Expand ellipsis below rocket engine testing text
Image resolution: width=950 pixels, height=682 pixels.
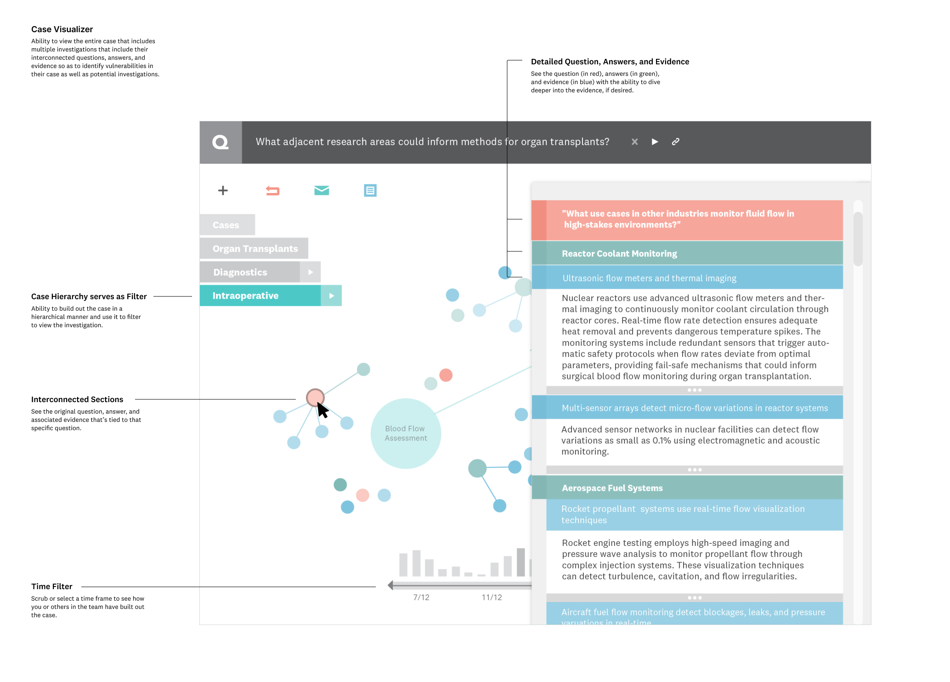point(695,598)
